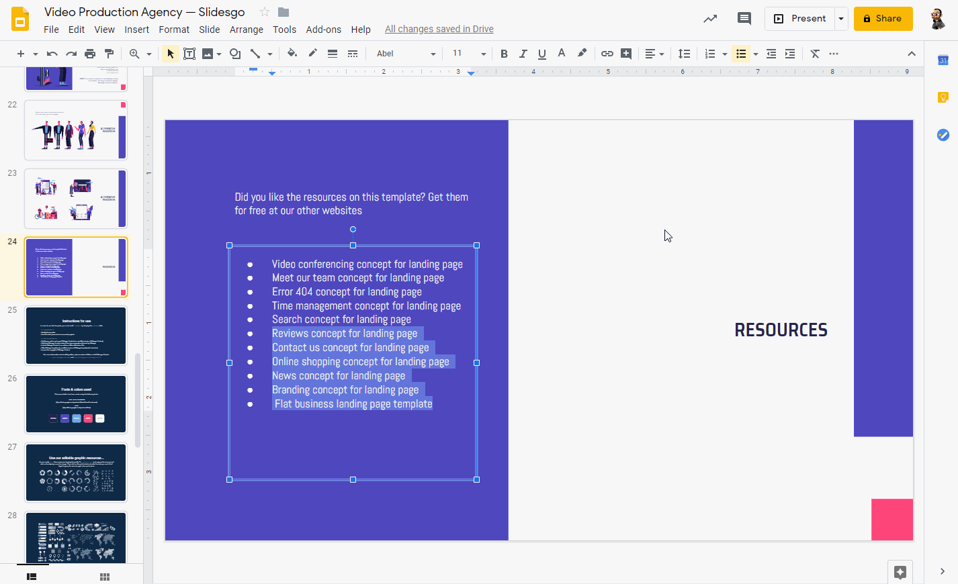Select the Line drawing tool
This screenshot has width=958, height=584.
click(x=256, y=53)
